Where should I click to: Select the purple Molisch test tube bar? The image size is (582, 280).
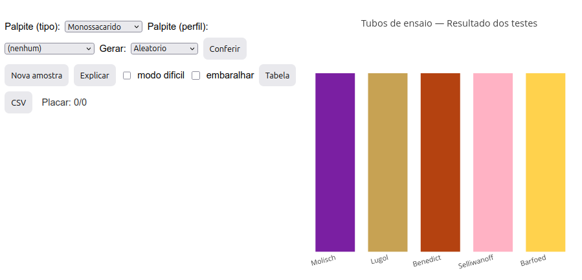[335, 162]
